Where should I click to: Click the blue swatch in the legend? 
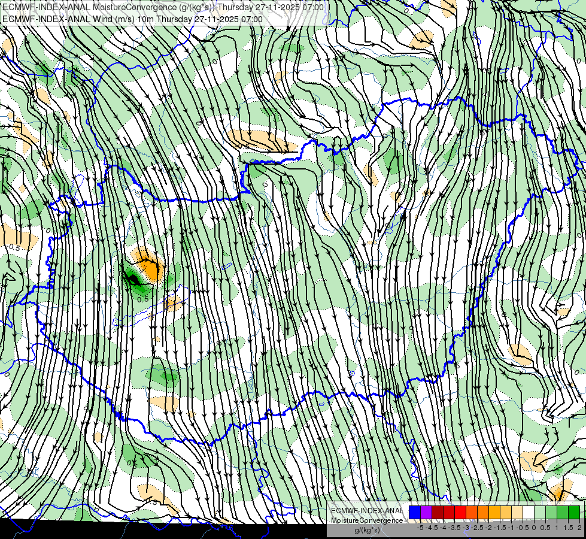pos(415,512)
